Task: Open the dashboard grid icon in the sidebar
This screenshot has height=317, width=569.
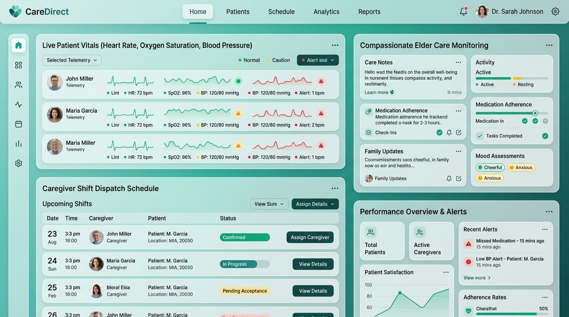Action: click(x=19, y=65)
